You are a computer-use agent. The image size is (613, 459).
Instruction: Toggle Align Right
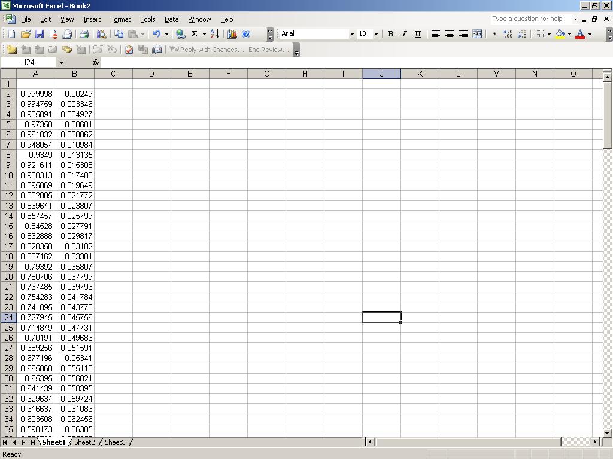coord(463,34)
